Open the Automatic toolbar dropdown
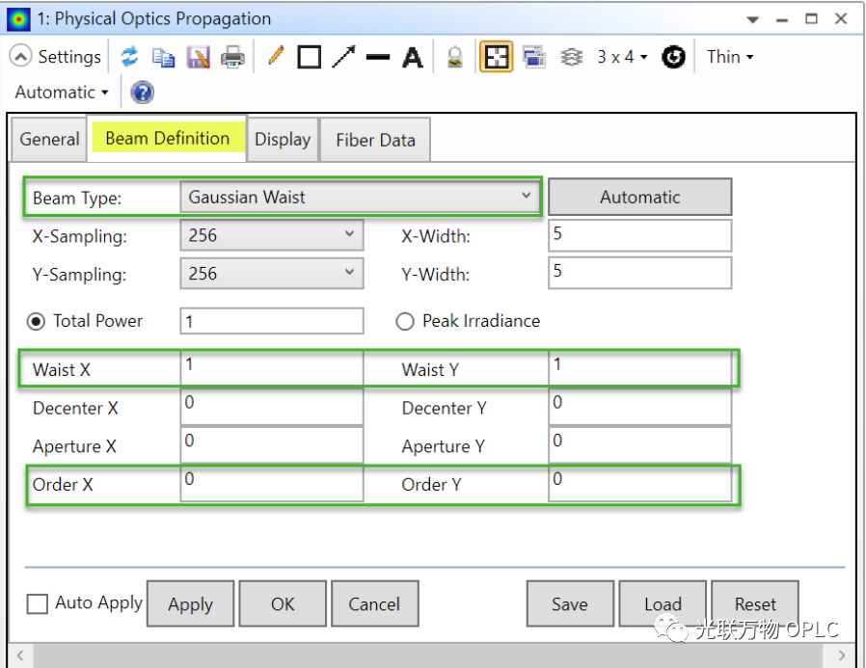The image size is (866, 668). [62, 93]
